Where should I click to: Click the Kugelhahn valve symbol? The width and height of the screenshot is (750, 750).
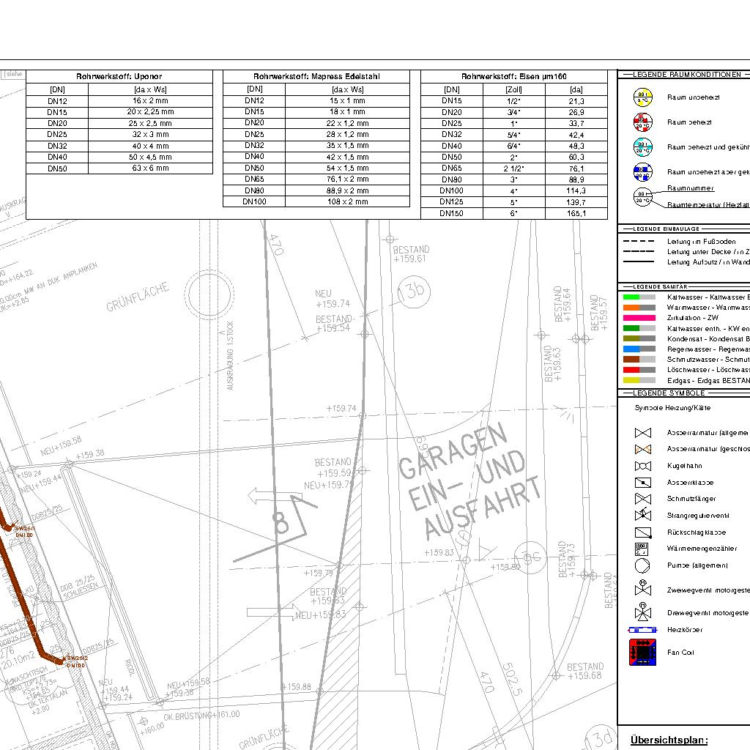(642, 466)
